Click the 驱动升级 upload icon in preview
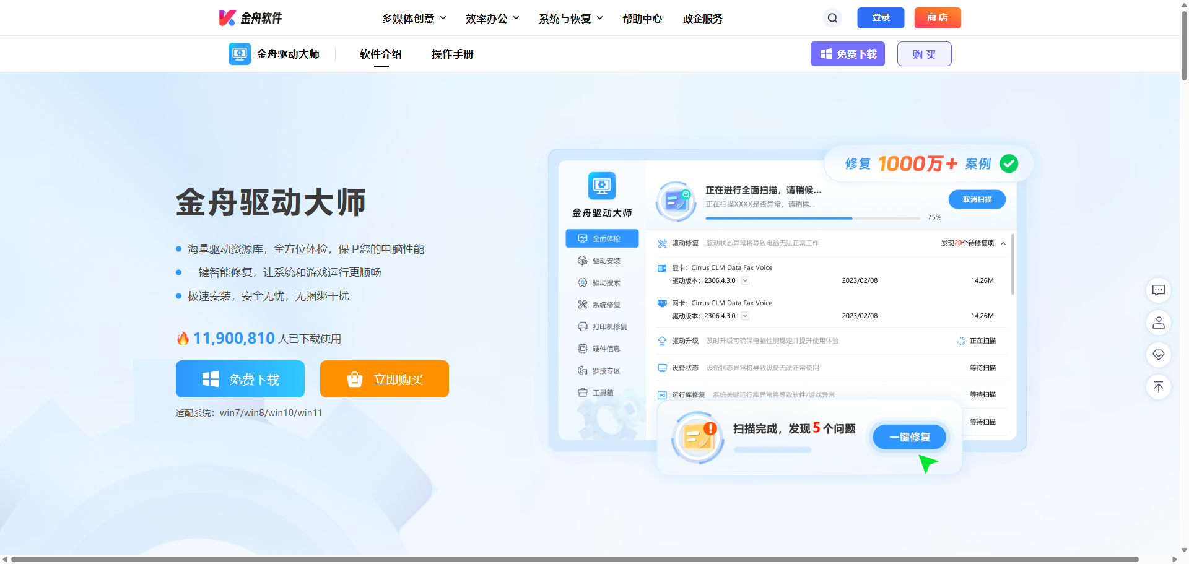1189x564 pixels. coord(662,341)
